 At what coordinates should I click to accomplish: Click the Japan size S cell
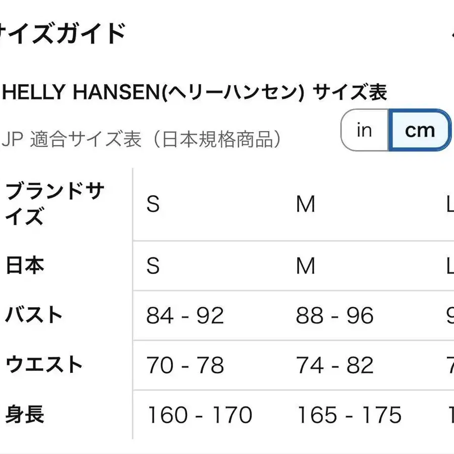coord(153,266)
